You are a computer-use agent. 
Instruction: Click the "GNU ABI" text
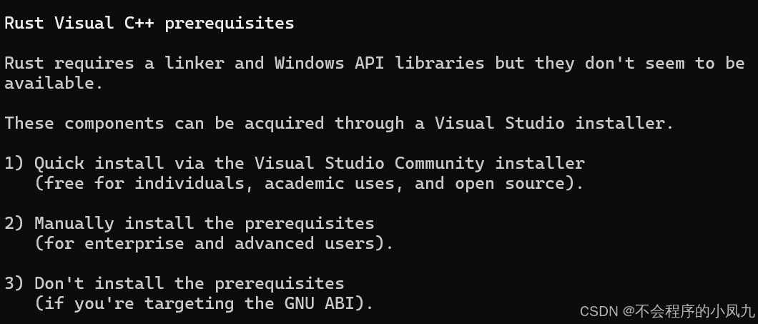pos(319,304)
